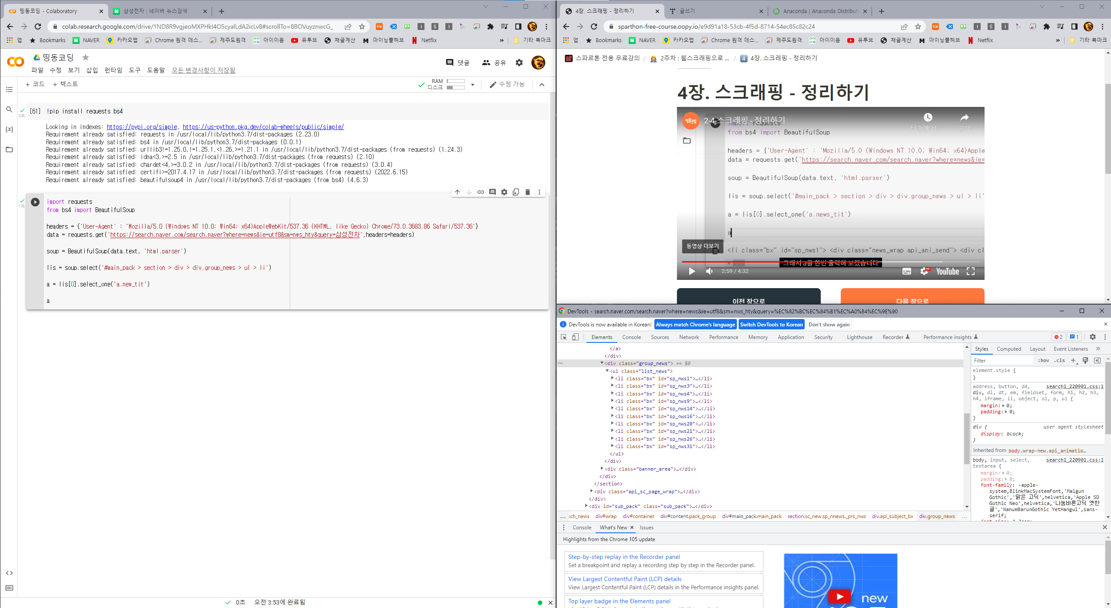Open RAM disk resources dropdown
Image resolution: width=1111 pixels, height=608 pixels.
coord(473,85)
